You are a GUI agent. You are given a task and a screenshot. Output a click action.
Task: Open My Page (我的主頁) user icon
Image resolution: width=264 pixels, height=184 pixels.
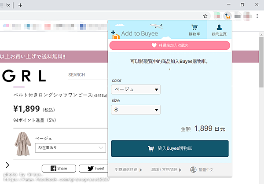[219, 30]
